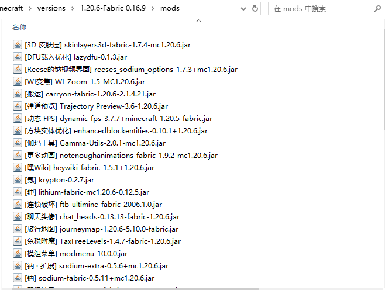385x290 pixels.
Task: Click the jar icon of journeymap-1.20.6-5.10.0
Action: pos(17,229)
